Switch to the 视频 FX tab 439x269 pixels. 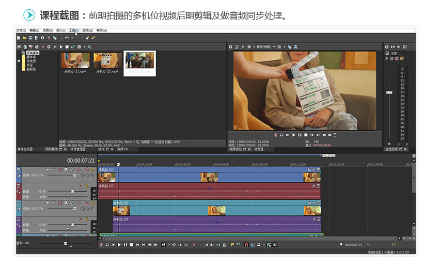click(122, 149)
